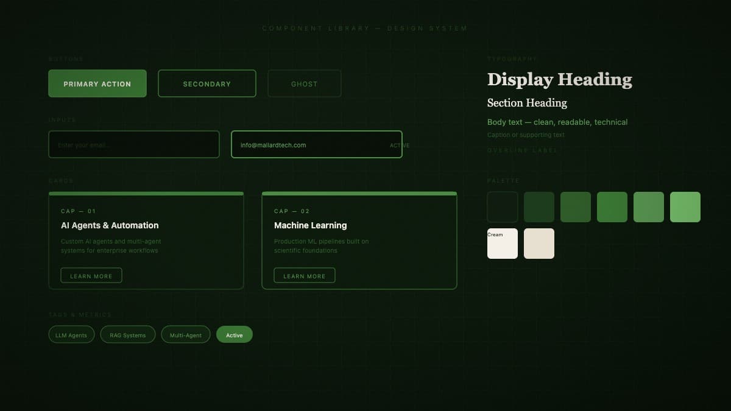Select the Section Heading typography sample
Image resolution: width=731 pixels, height=411 pixels.
[527, 103]
